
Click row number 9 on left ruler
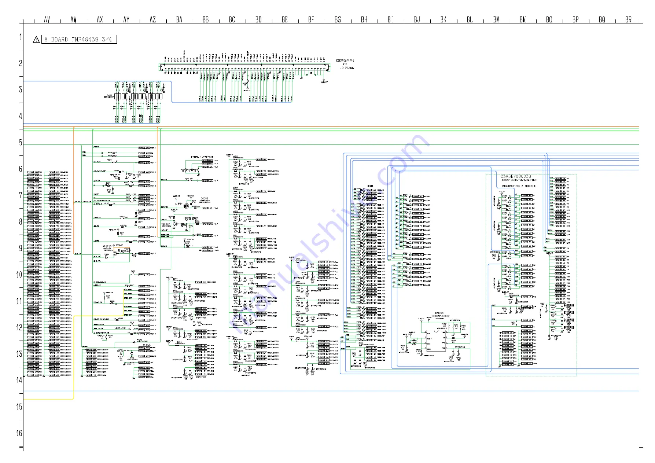tap(21, 248)
